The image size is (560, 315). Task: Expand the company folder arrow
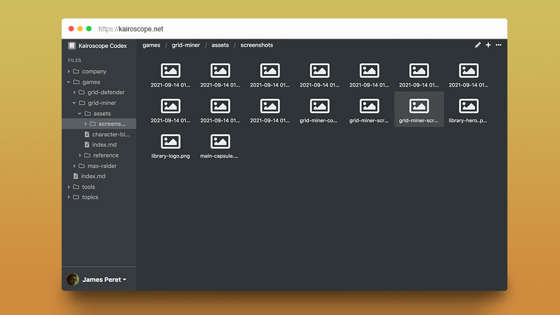(68, 72)
